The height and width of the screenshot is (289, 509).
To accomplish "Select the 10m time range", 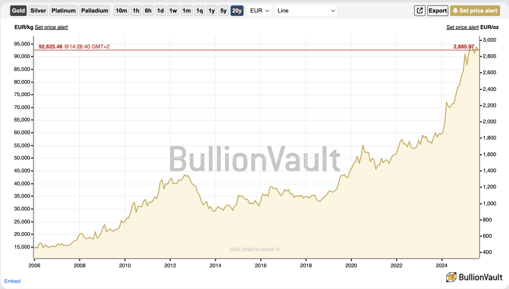I will click(121, 11).
